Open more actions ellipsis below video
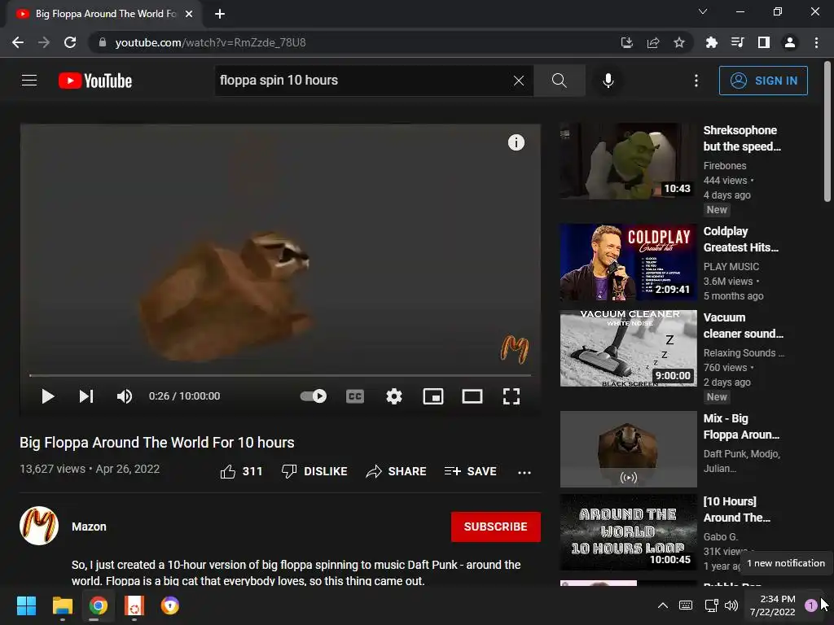The width and height of the screenshot is (834, 625). click(525, 472)
